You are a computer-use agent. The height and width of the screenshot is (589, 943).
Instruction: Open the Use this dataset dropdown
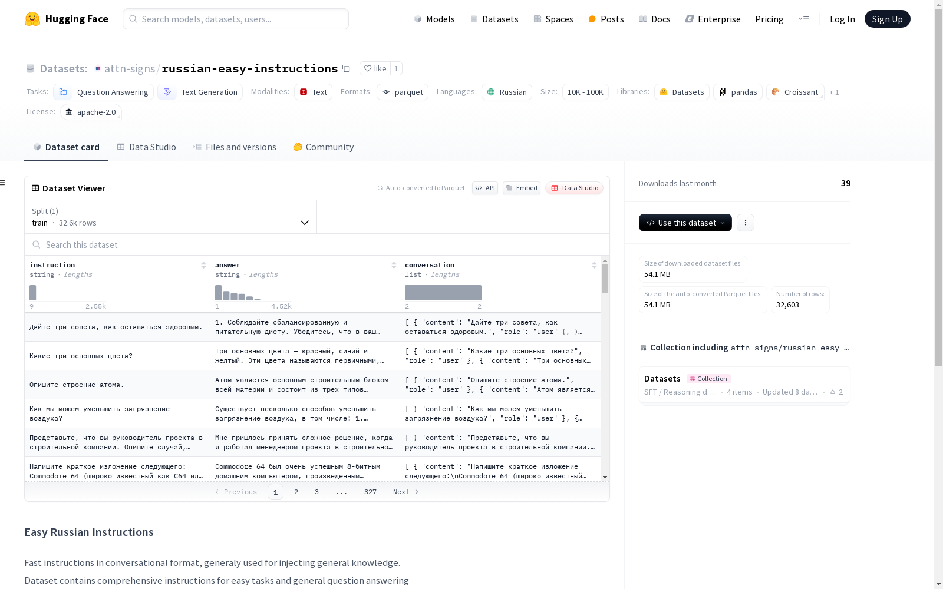[685, 223]
